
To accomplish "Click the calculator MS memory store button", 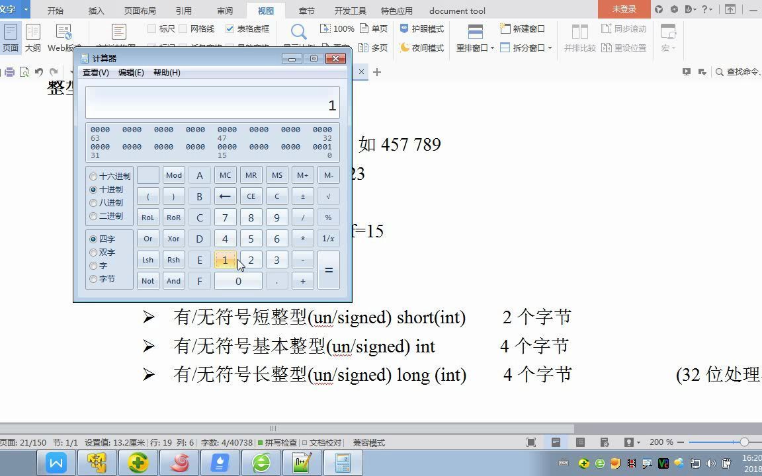I will point(277,175).
